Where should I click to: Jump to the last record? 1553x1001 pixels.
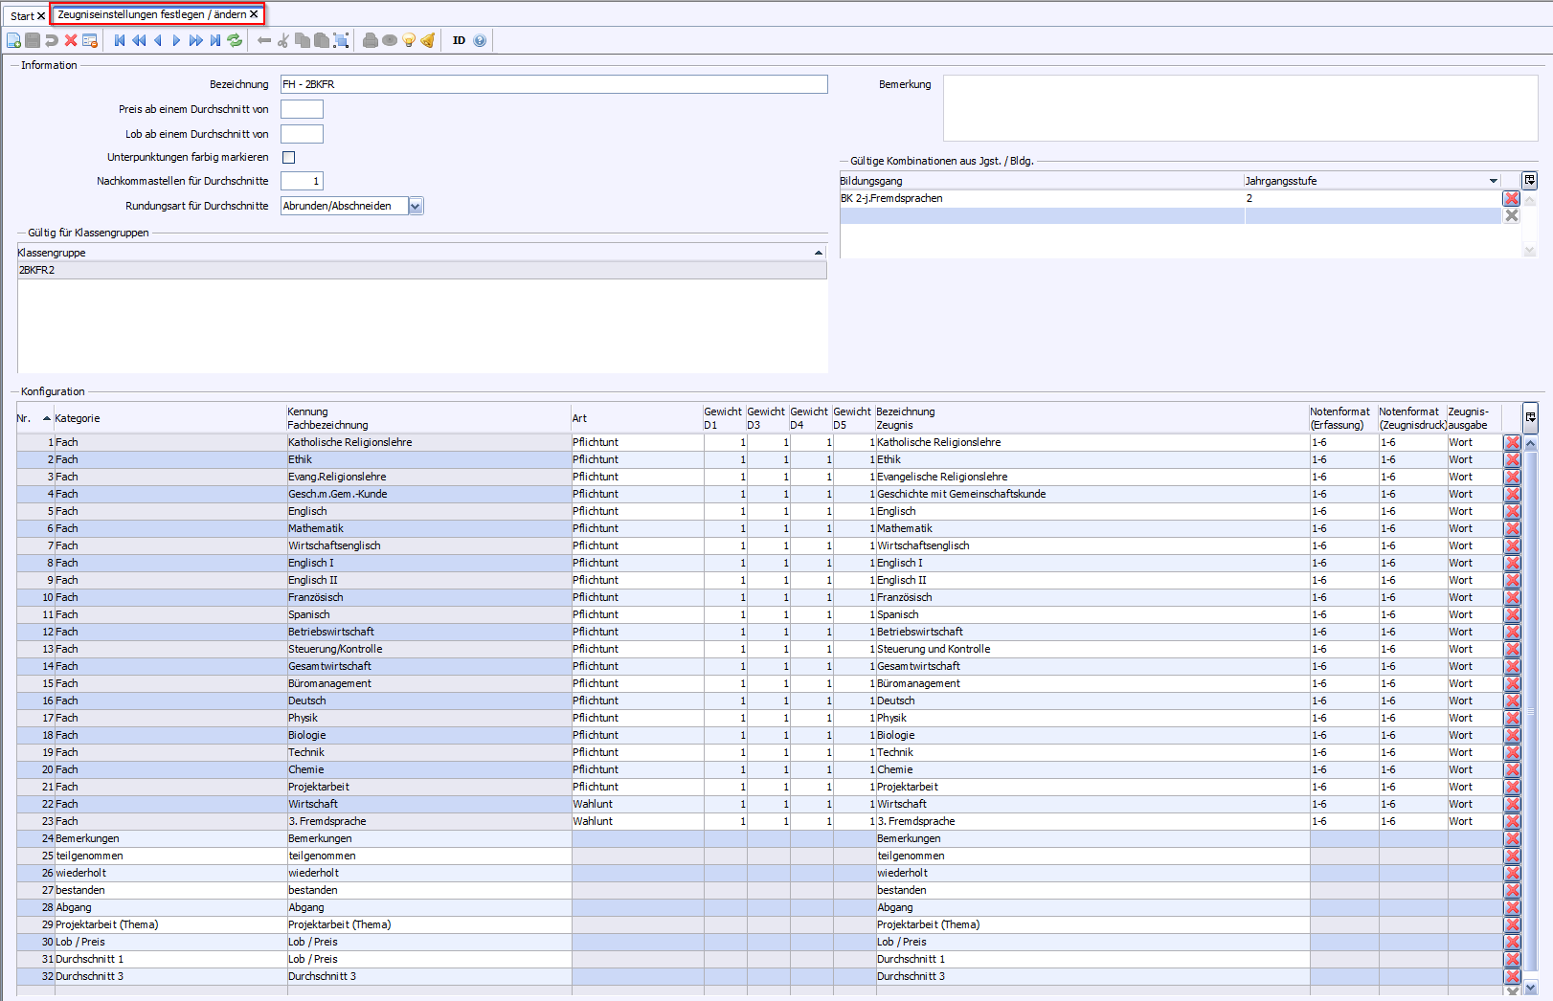pyautogui.click(x=215, y=40)
